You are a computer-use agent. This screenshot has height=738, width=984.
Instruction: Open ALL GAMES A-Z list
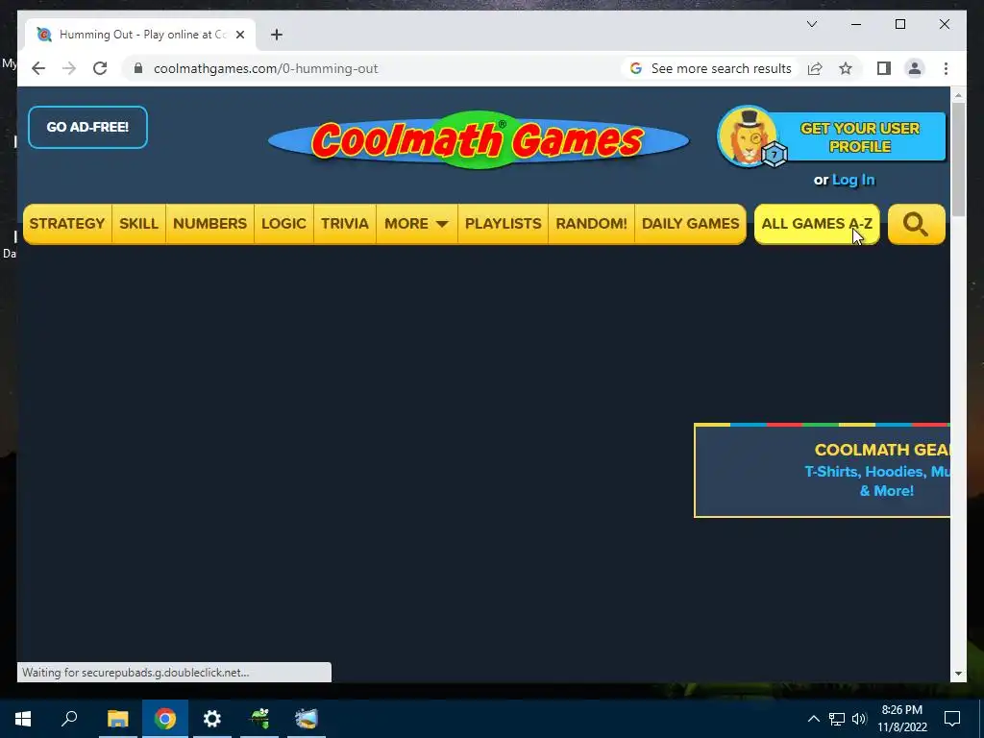tap(817, 224)
